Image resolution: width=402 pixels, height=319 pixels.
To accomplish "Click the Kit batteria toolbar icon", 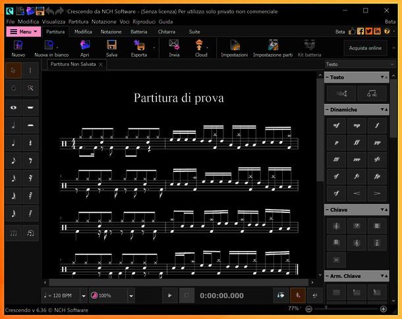I will (310, 49).
